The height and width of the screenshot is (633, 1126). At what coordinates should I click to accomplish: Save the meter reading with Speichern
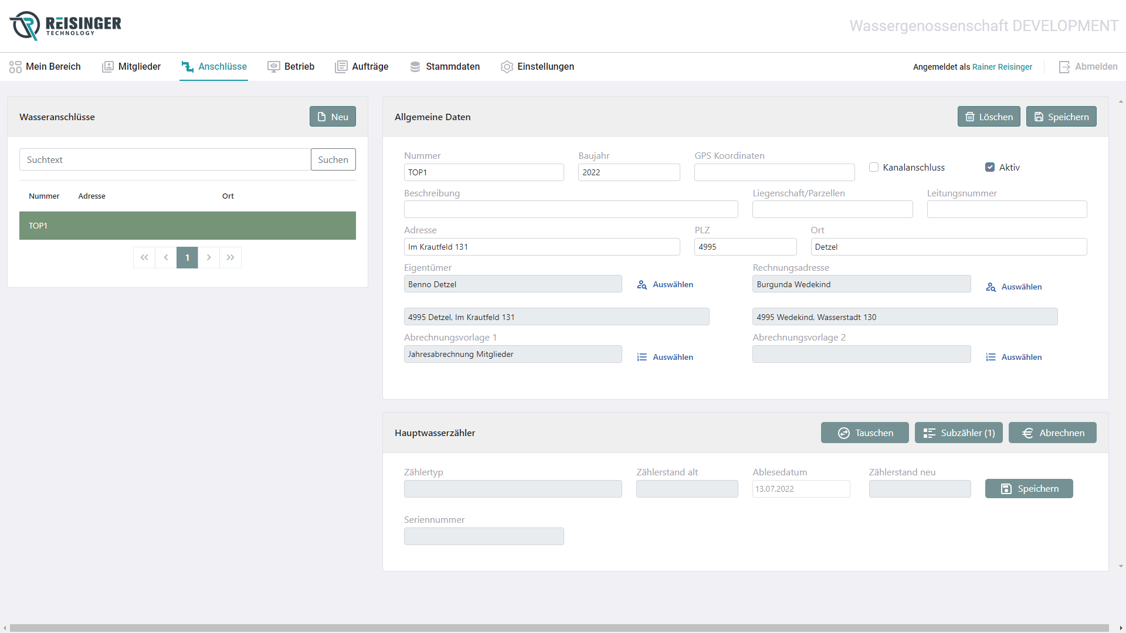click(1029, 489)
